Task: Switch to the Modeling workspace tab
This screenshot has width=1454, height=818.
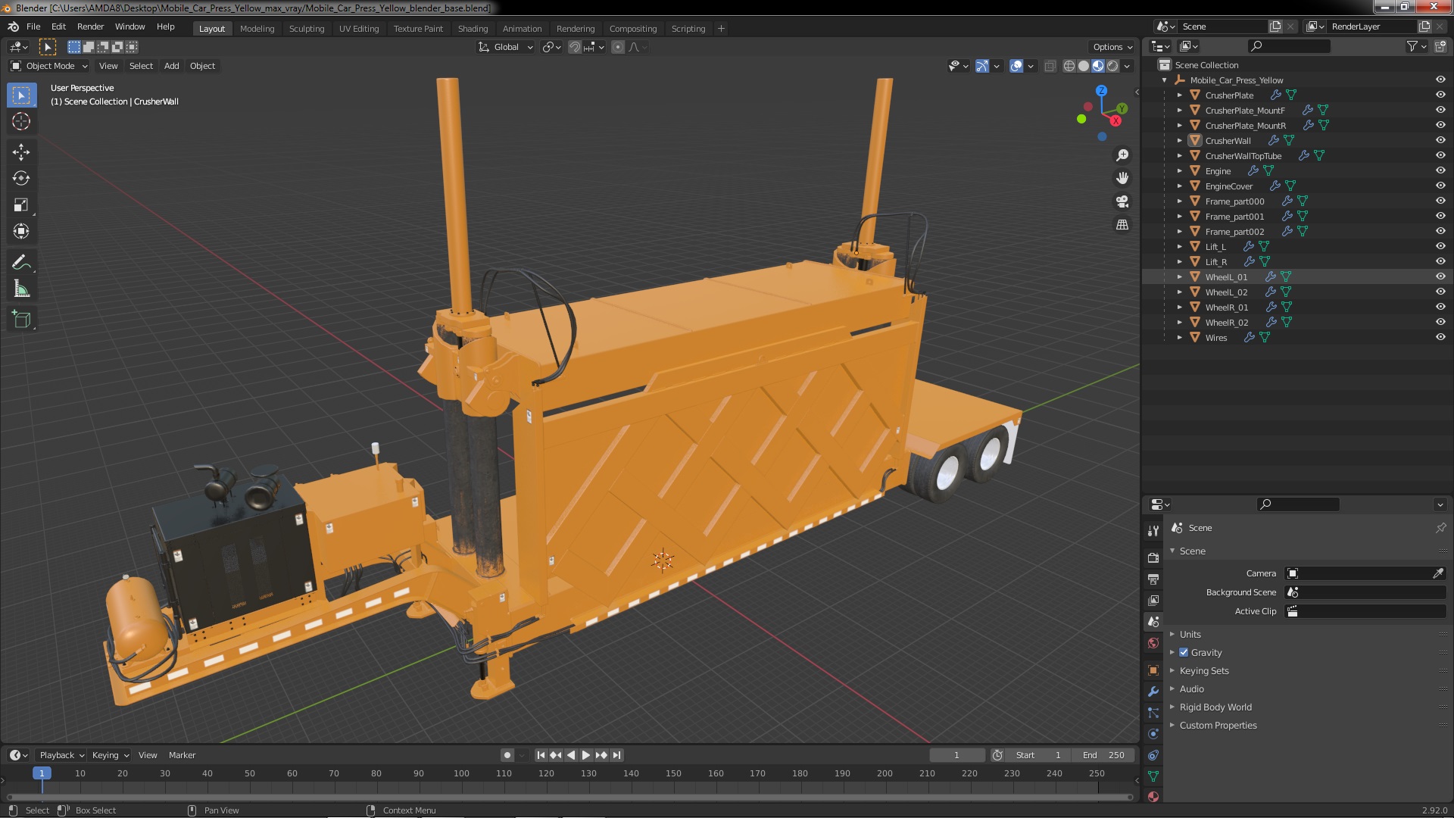Action: coord(257,29)
